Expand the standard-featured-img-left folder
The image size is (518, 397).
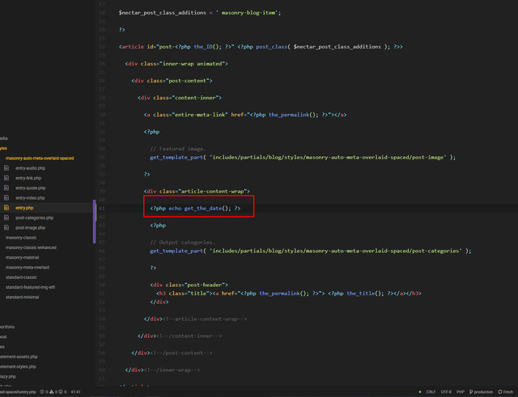pyautogui.click(x=31, y=287)
